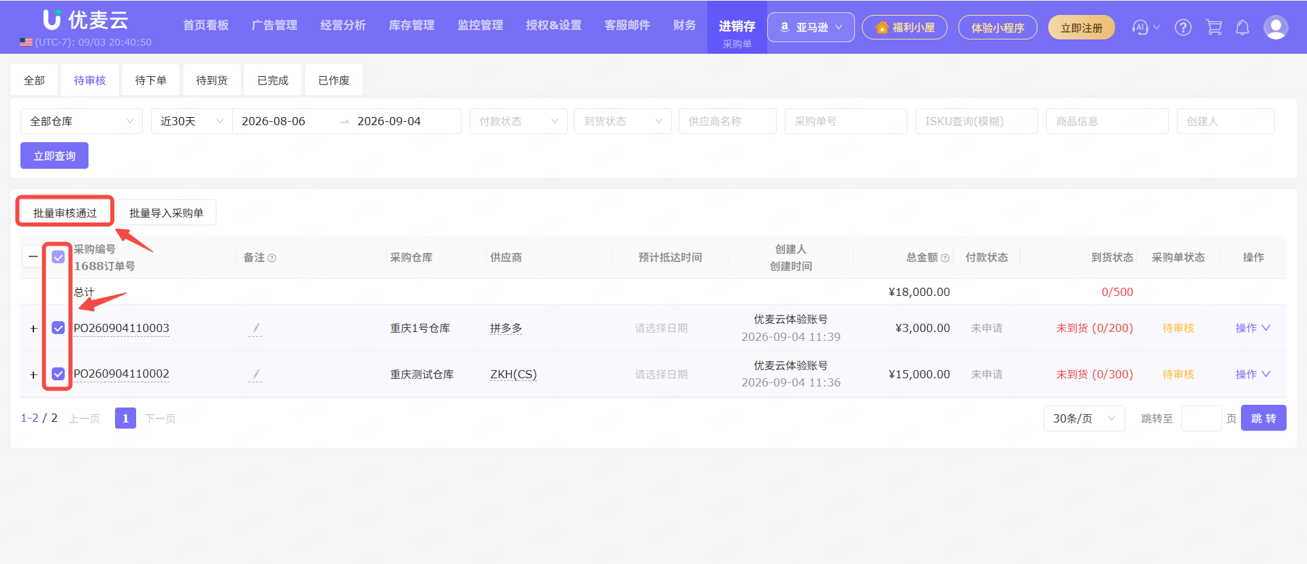The image size is (1307, 564).
Task: Switch to the 待审核 tab
Action: (90, 80)
